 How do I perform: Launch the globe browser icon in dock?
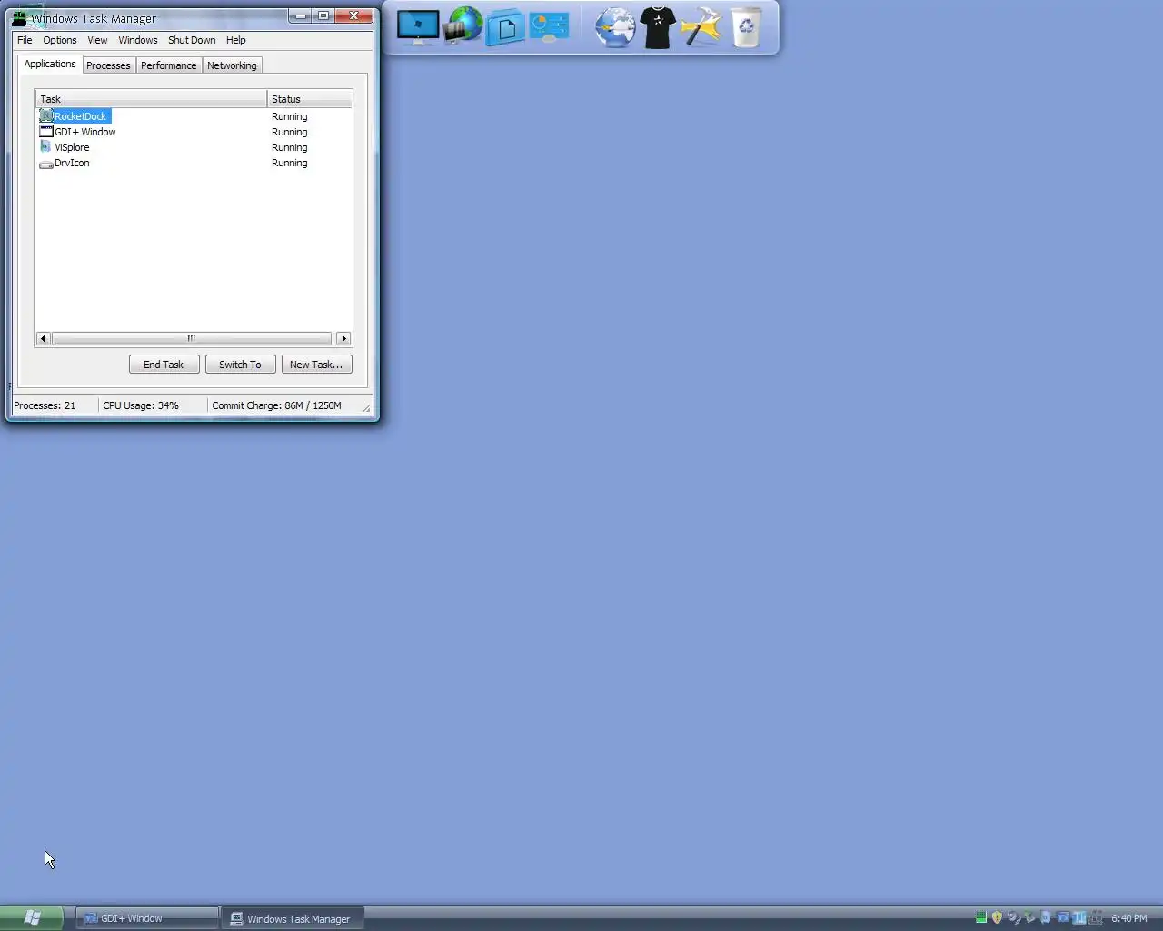(x=615, y=27)
